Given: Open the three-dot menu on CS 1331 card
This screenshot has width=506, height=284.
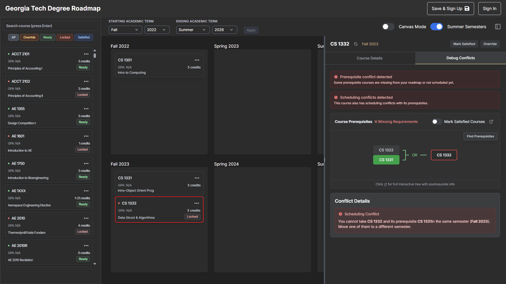Looking at the screenshot, I should 197,178.
